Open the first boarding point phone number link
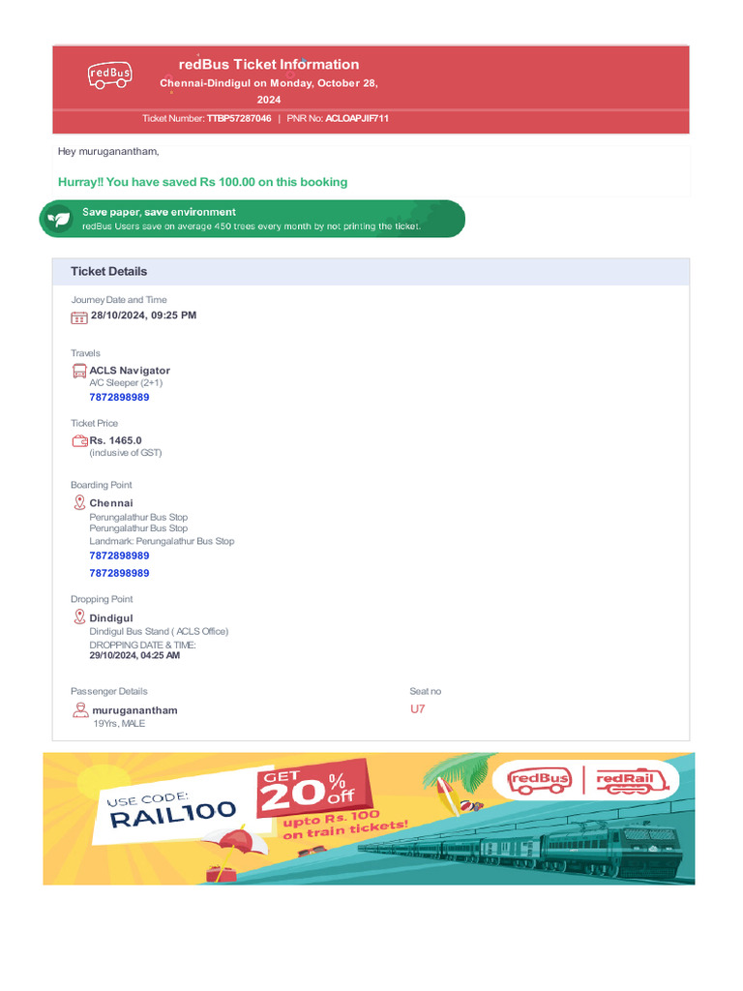 [119, 556]
